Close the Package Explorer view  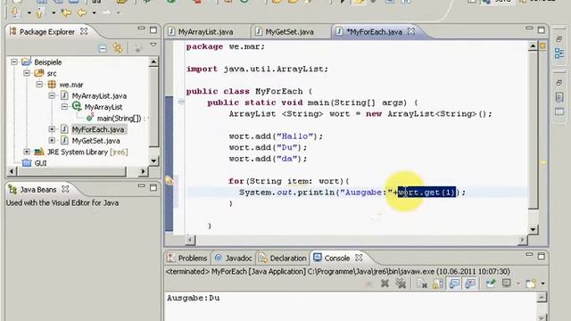(84, 31)
